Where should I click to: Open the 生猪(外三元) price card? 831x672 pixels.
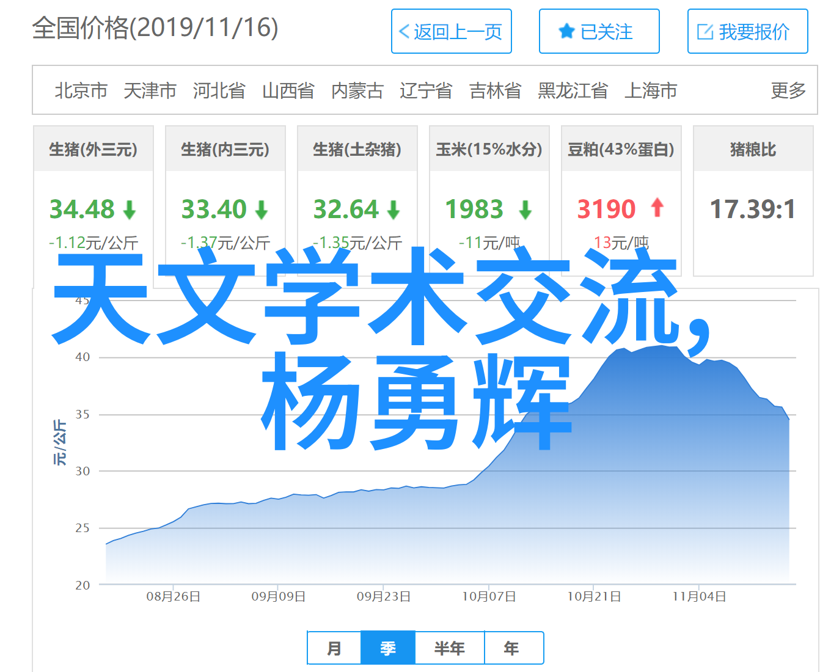pos(93,201)
